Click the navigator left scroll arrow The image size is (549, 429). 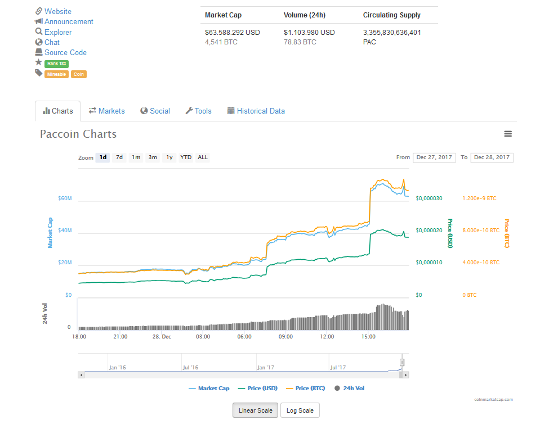[81, 375]
